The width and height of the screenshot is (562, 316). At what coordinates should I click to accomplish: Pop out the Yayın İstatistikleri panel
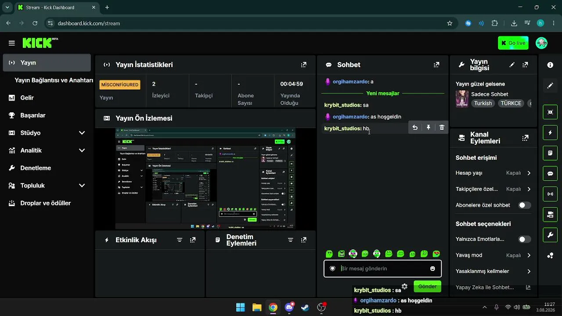coord(303,65)
